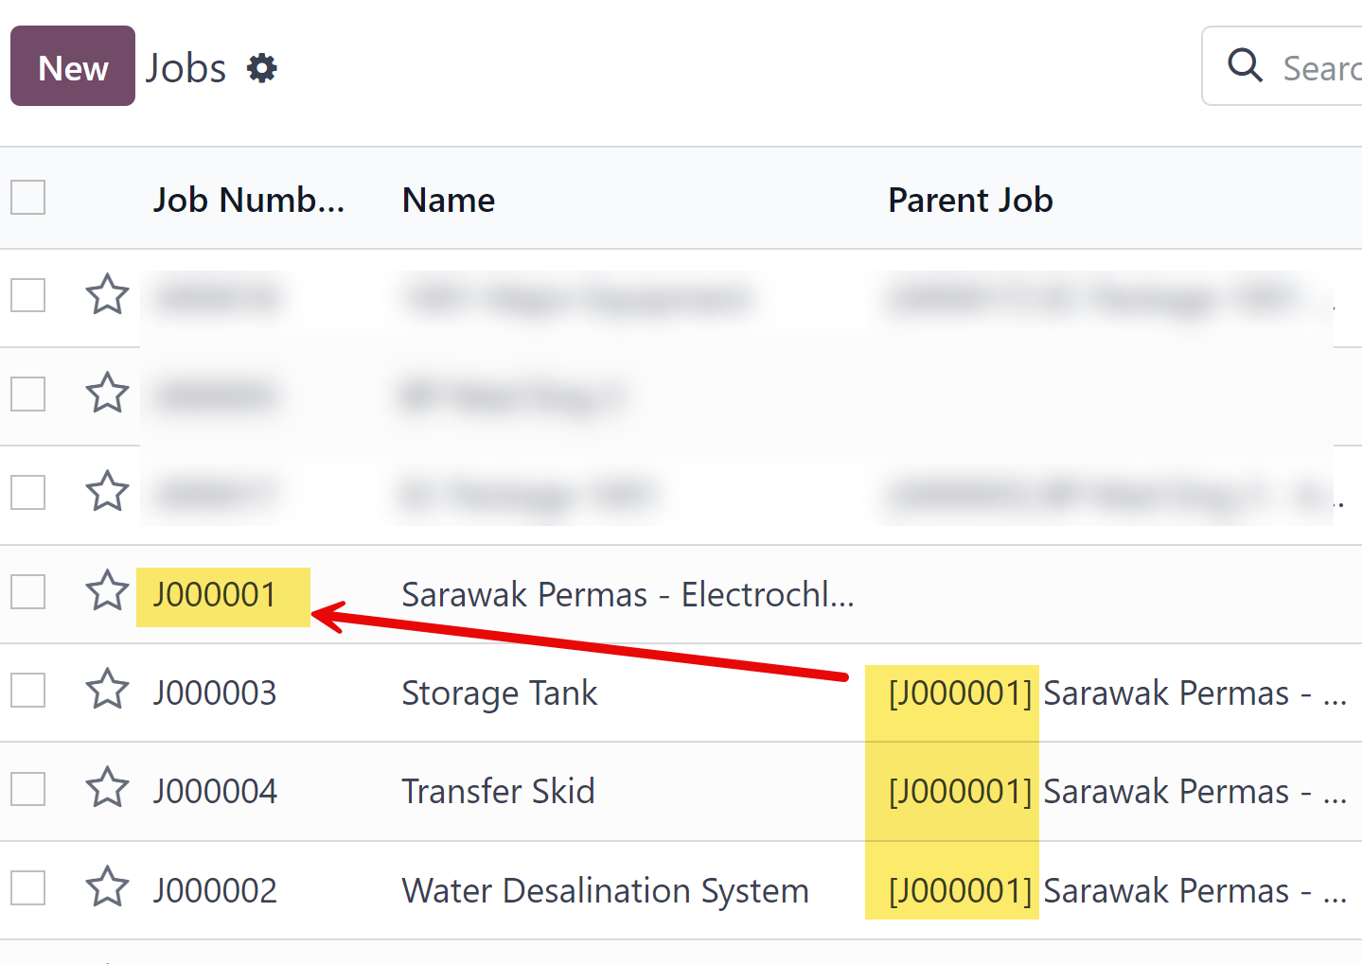Star the first blurred job row

tap(107, 294)
